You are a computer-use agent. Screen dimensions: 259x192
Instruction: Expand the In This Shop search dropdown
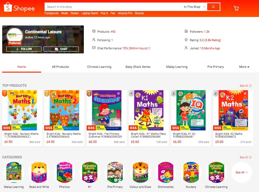click(x=194, y=7)
